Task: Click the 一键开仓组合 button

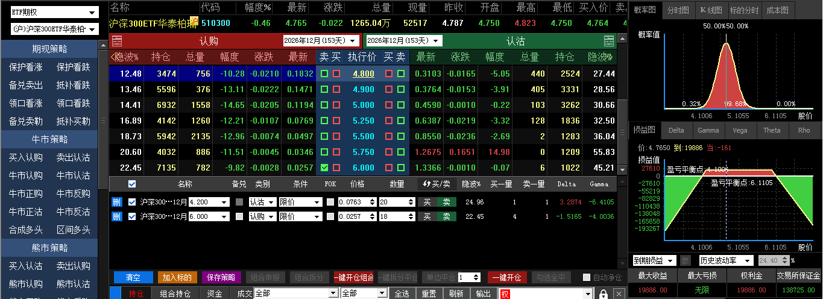Action: pos(354,277)
